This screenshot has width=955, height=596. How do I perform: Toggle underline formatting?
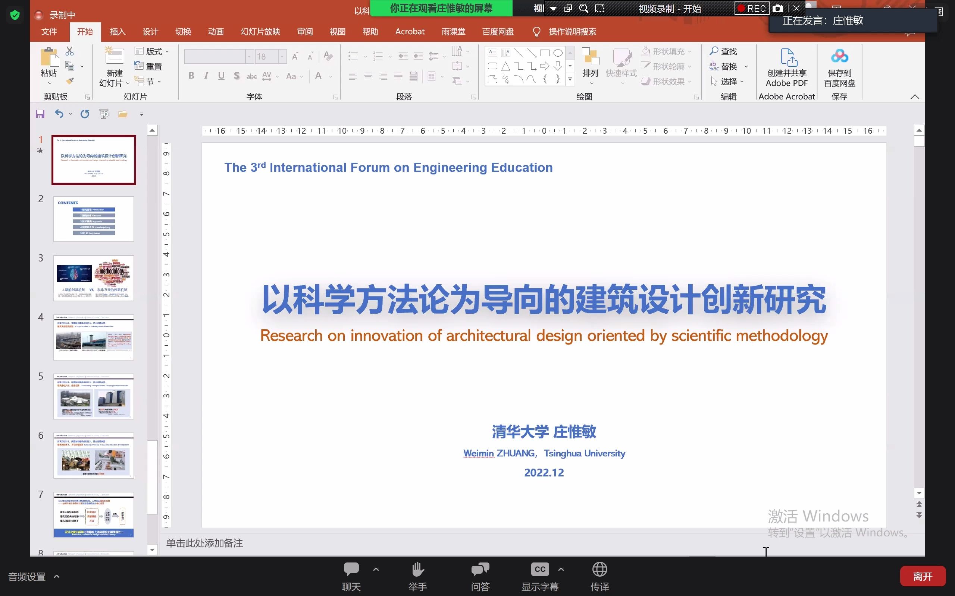(221, 75)
